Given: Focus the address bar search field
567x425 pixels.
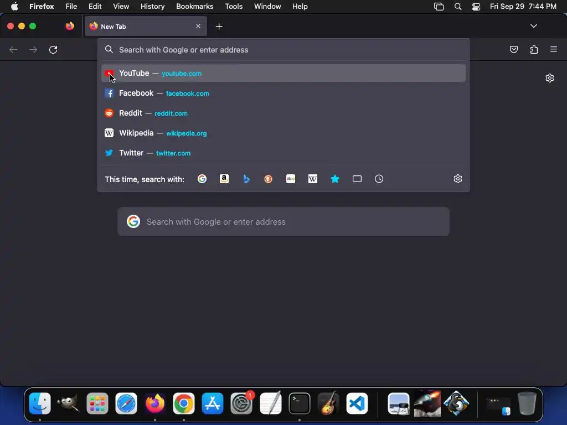Looking at the screenshot, I should 283,50.
